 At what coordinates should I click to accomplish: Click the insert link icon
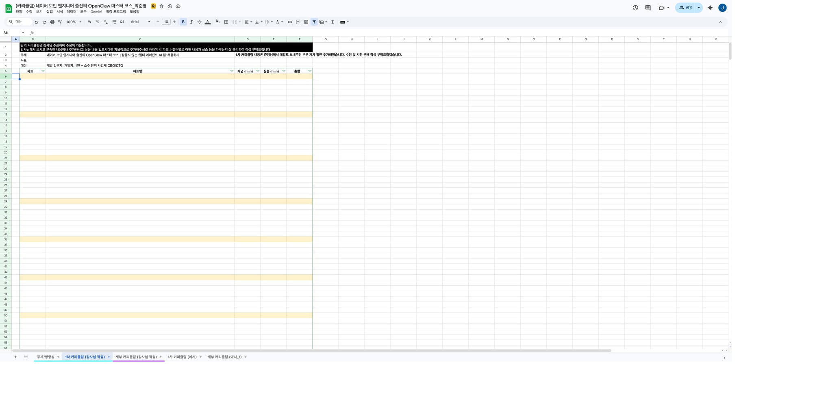[x=290, y=22]
